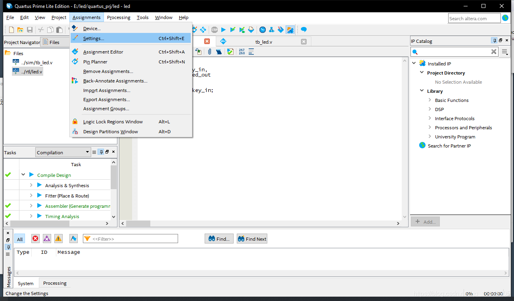Toggle error messages filter red X button
514x301 pixels.
pos(35,238)
